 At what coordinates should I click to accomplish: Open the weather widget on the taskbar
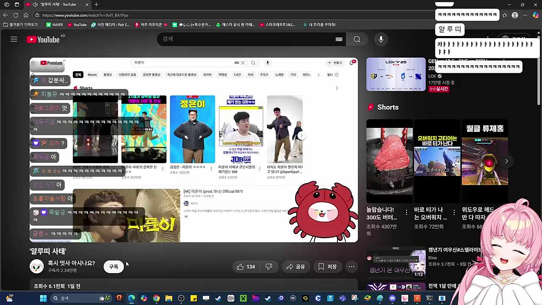pos(9,298)
